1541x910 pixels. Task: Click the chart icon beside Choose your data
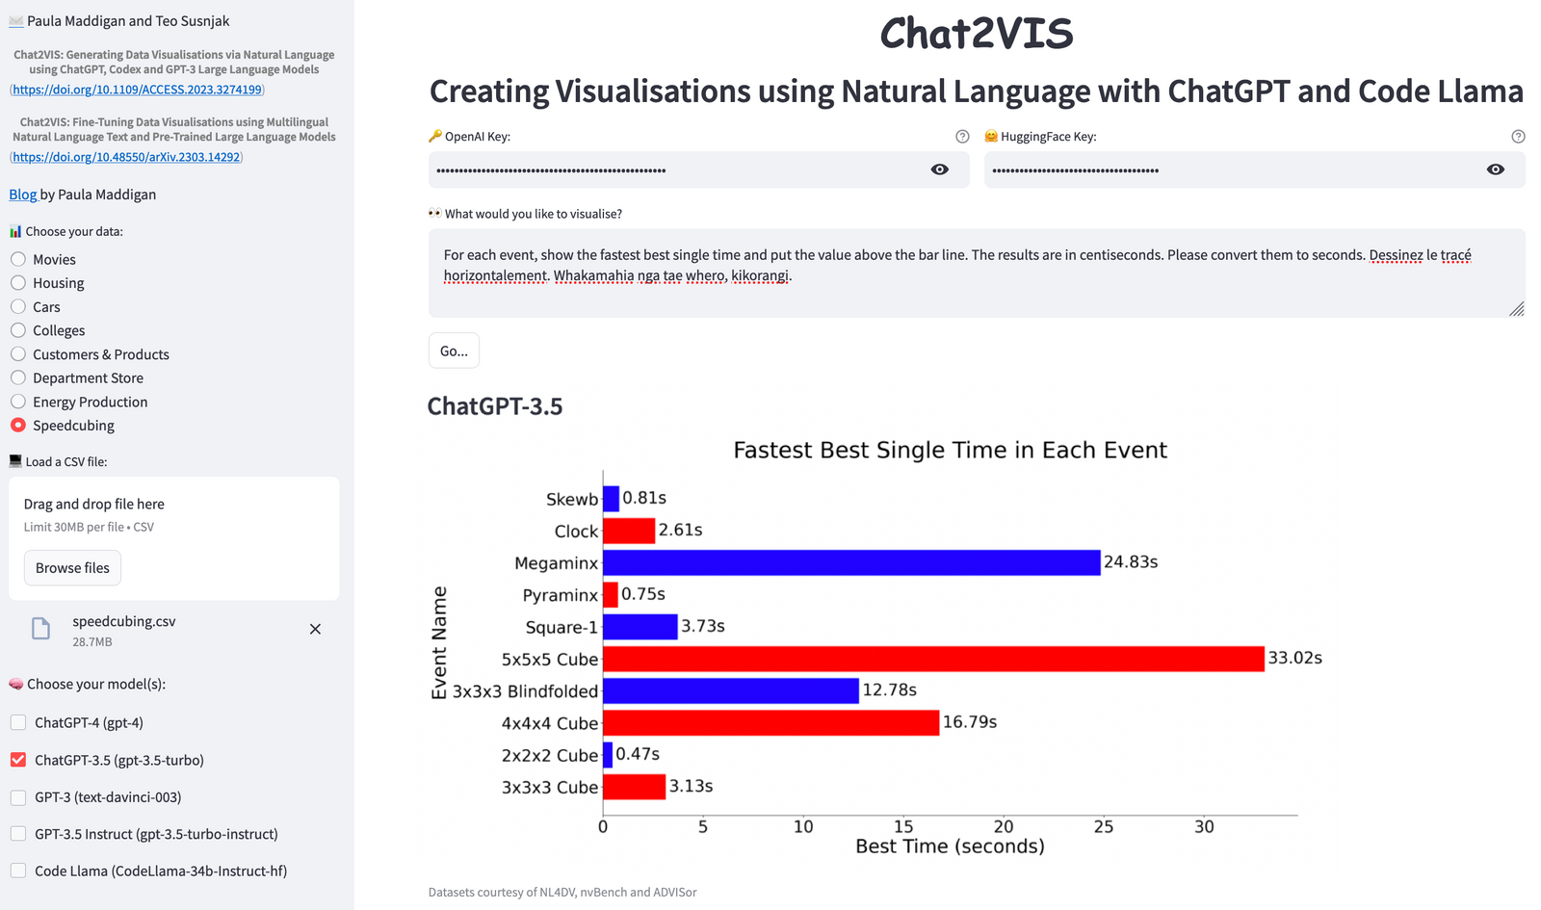point(15,231)
